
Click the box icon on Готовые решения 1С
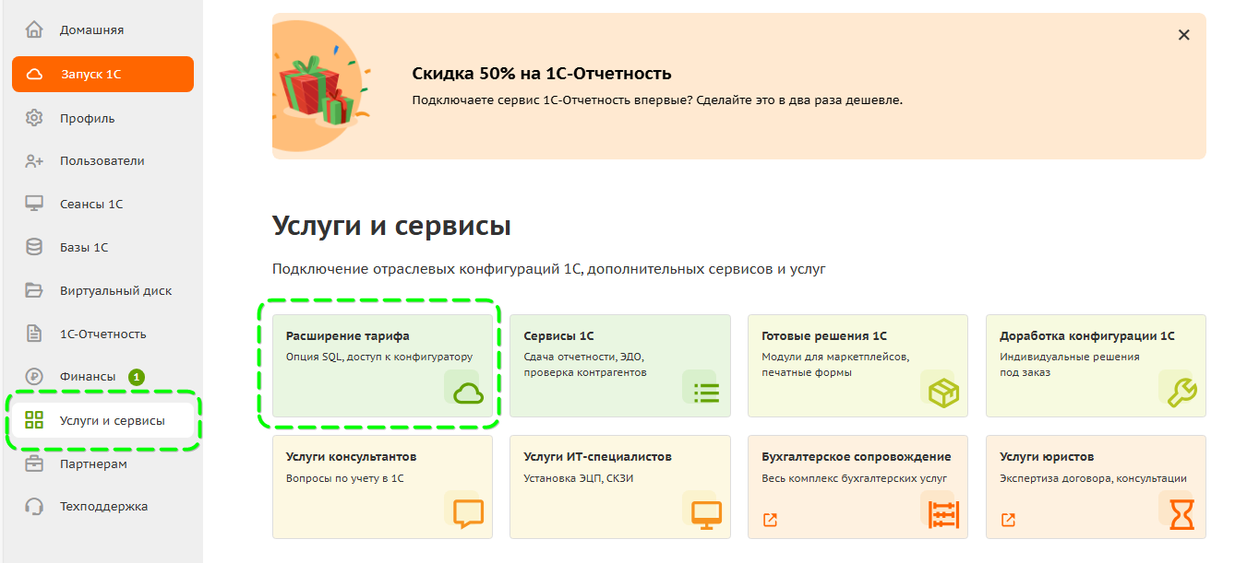point(944,393)
